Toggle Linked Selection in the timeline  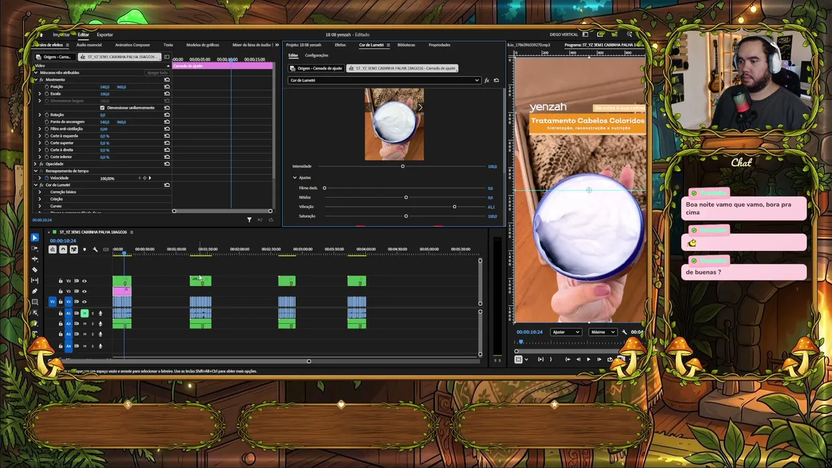point(73,250)
